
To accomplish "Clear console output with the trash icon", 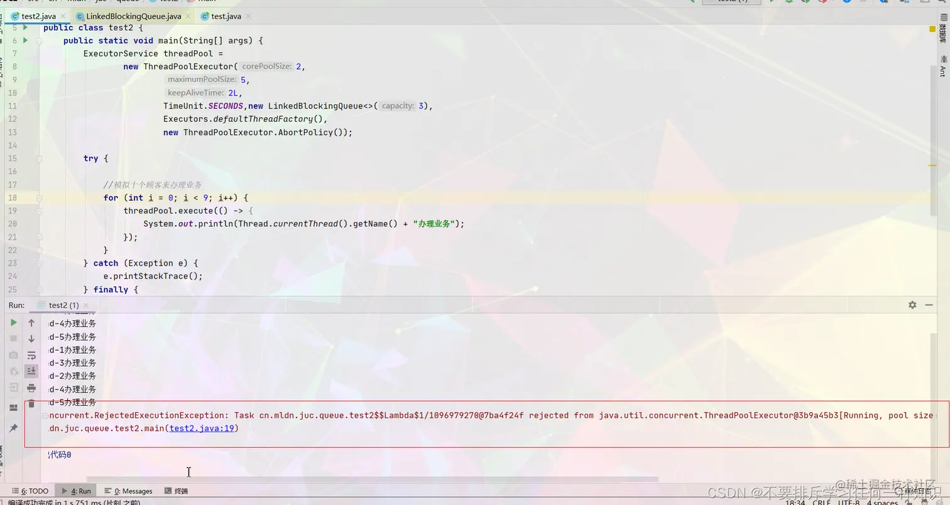I will click(31, 404).
